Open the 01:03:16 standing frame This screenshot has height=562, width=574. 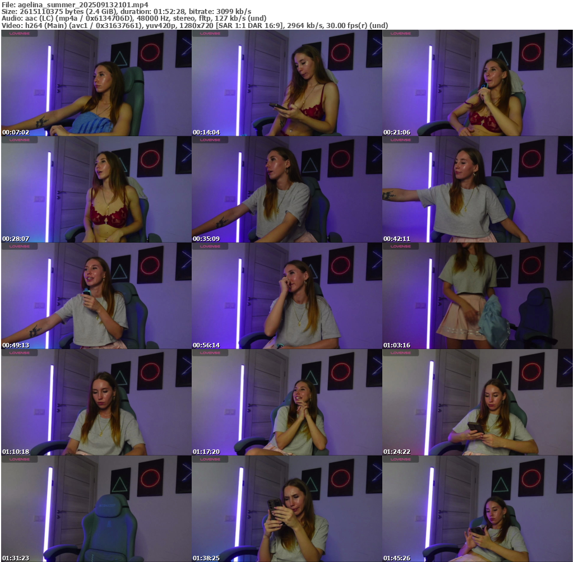pos(477,296)
